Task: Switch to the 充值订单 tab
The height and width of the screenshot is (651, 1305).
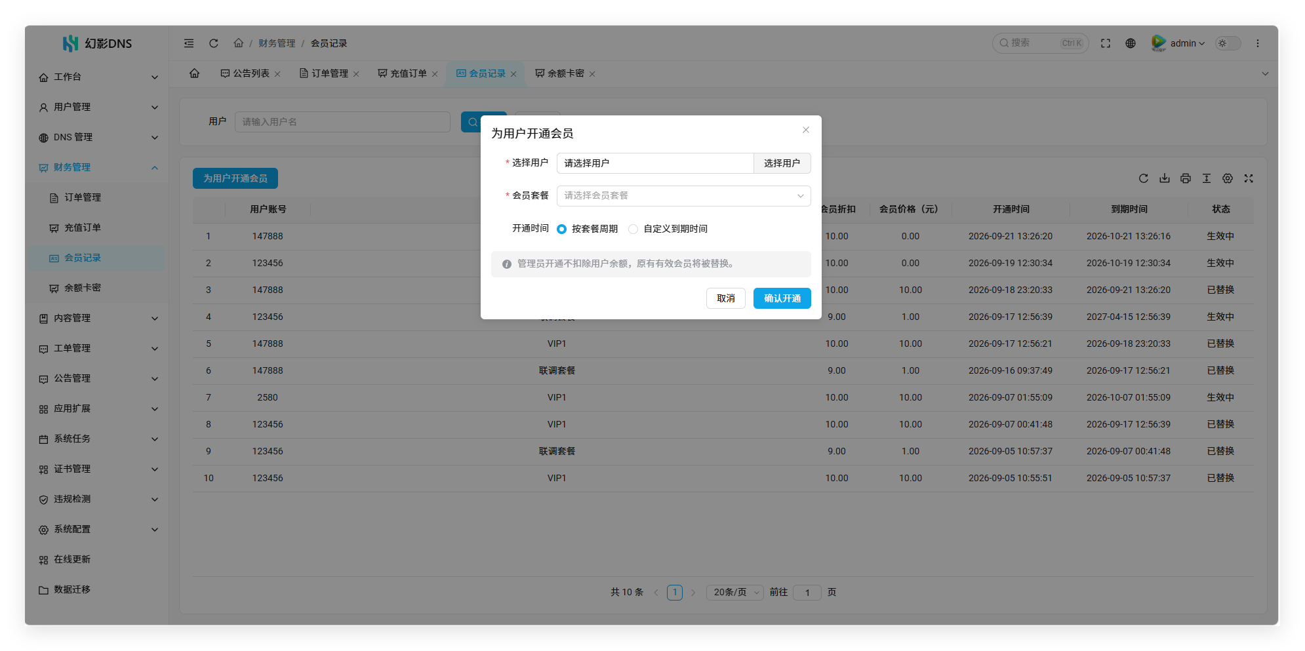Action: click(403, 73)
